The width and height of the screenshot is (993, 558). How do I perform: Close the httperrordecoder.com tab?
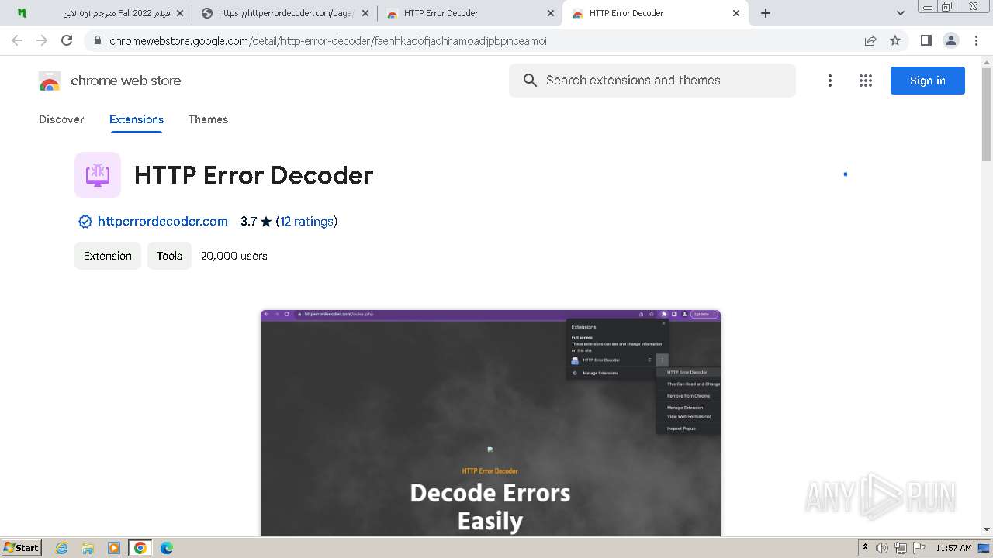point(365,13)
